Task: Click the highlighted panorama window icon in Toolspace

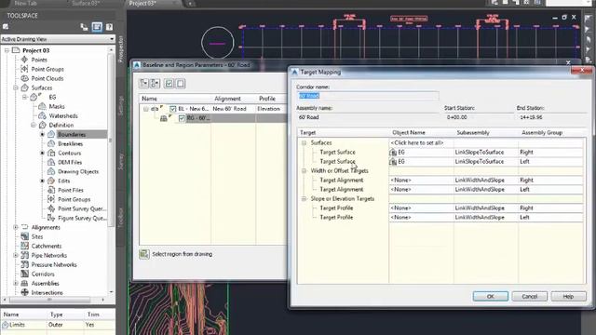Action: (x=97, y=27)
